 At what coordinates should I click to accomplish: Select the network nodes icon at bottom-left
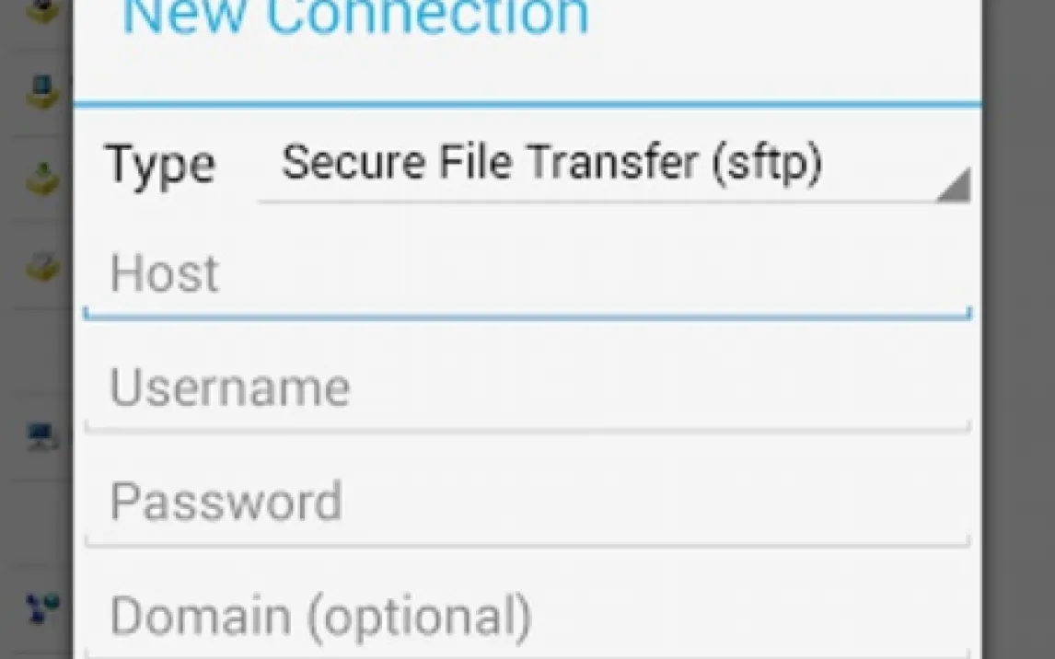(x=42, y=605)
